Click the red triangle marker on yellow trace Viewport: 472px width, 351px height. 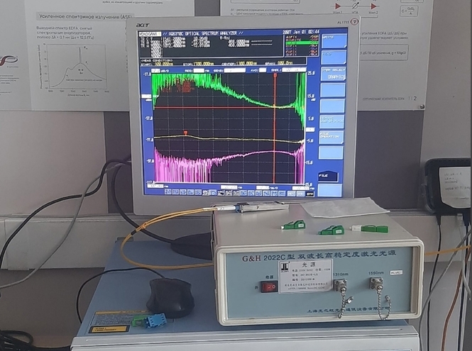[x=186, y=133]
